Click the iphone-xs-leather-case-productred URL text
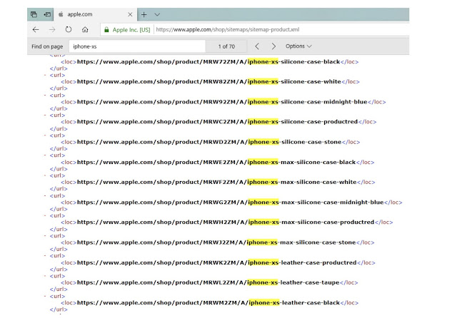The width and height of the screenshot is (457, 318). coord(217,262)
